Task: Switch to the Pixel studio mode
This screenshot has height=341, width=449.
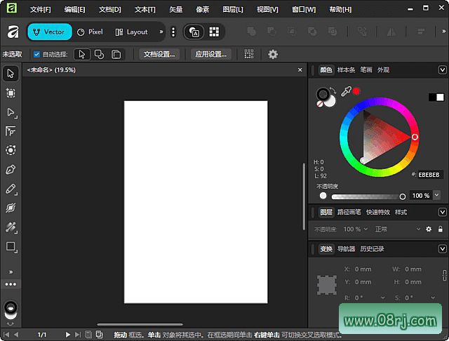Action: pyautogui.click(x=90, y=32)
